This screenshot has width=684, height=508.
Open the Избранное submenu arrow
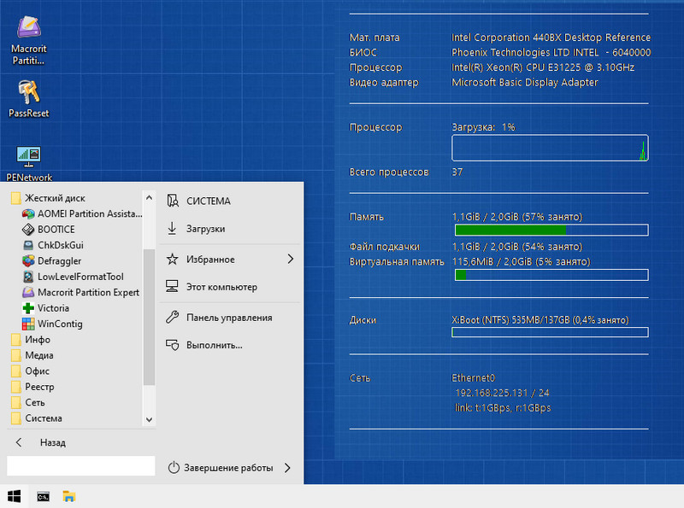click(291, 260)
